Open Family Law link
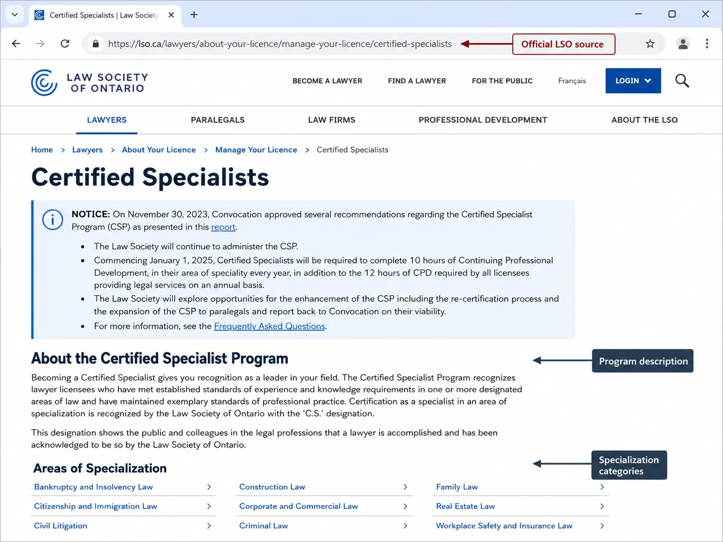Screen dimensions: 723x542 point(457,487)
